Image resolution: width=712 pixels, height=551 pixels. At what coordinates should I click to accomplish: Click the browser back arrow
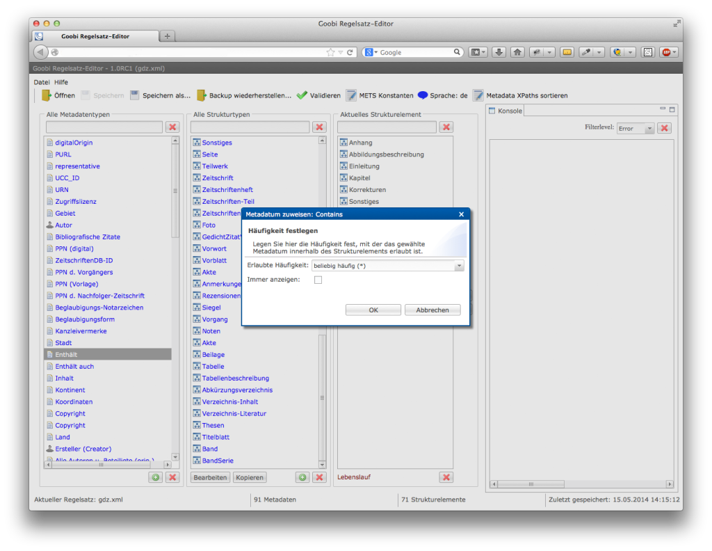40,52
